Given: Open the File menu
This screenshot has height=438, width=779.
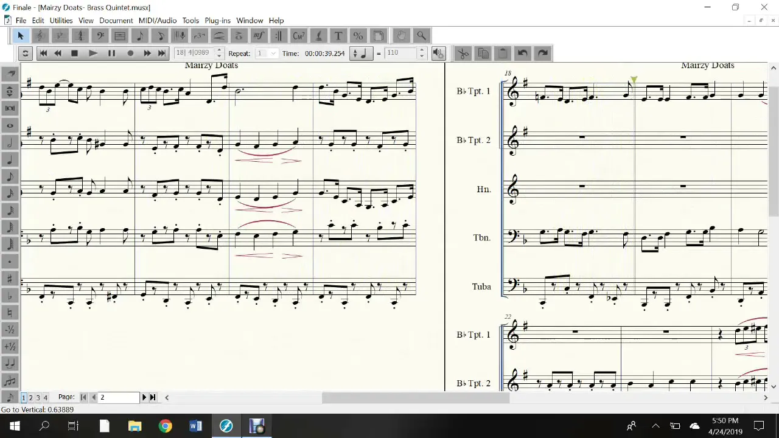Looking at the screenshot, I should pyautogui.click(x=21, y=21).
